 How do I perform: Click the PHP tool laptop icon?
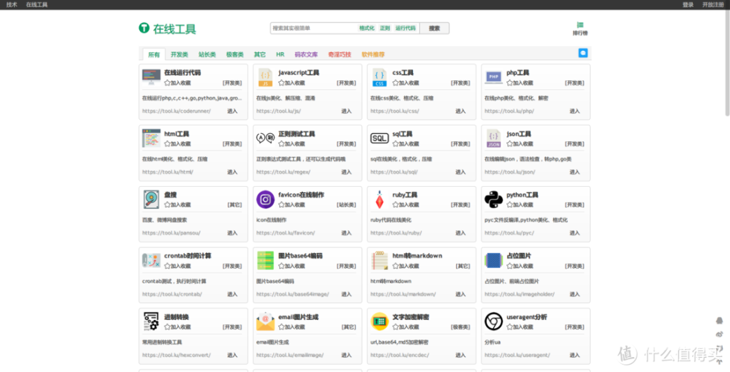pyautogui.click(x=493, y=77)
